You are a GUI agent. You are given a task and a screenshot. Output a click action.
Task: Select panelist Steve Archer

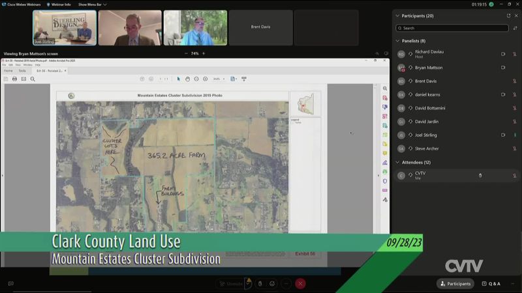[x=456, y=148]
